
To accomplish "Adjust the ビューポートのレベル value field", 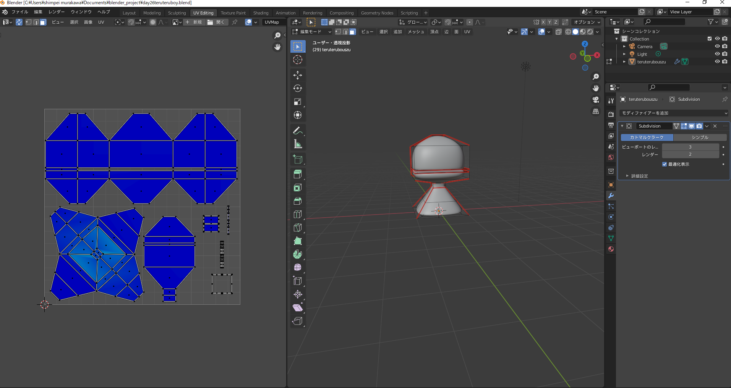I will (690, 147).
